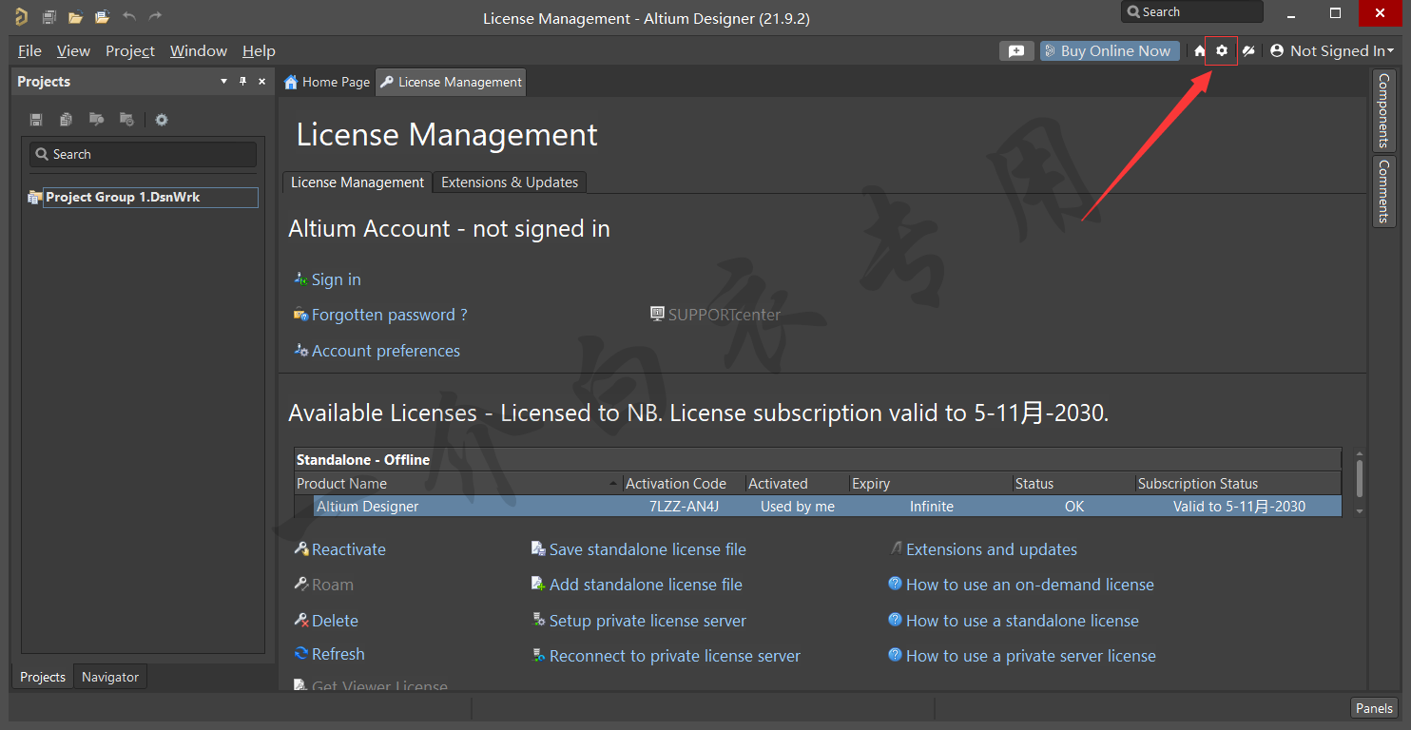Click Open Project icon in title bar
Viewport: 1411px width, 730px height.
point(102,16)
